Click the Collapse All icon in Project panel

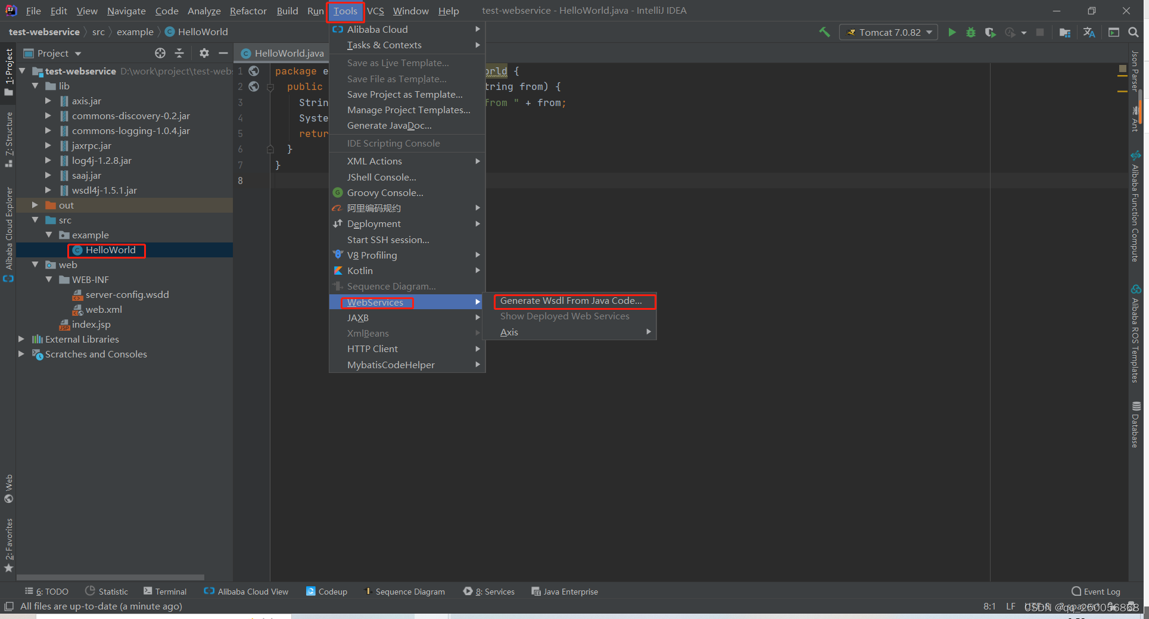click(x=179, y=53)
